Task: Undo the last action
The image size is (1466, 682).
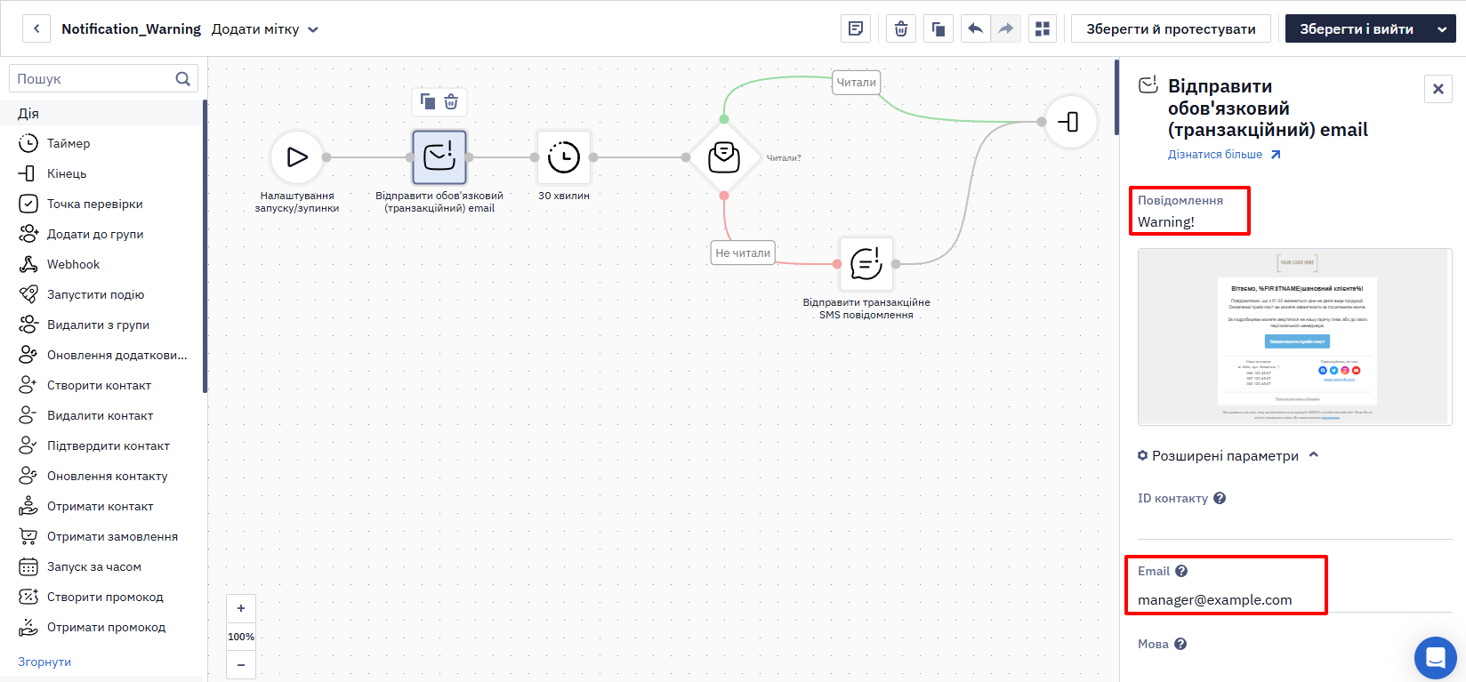Action: (x=976, y=28)
